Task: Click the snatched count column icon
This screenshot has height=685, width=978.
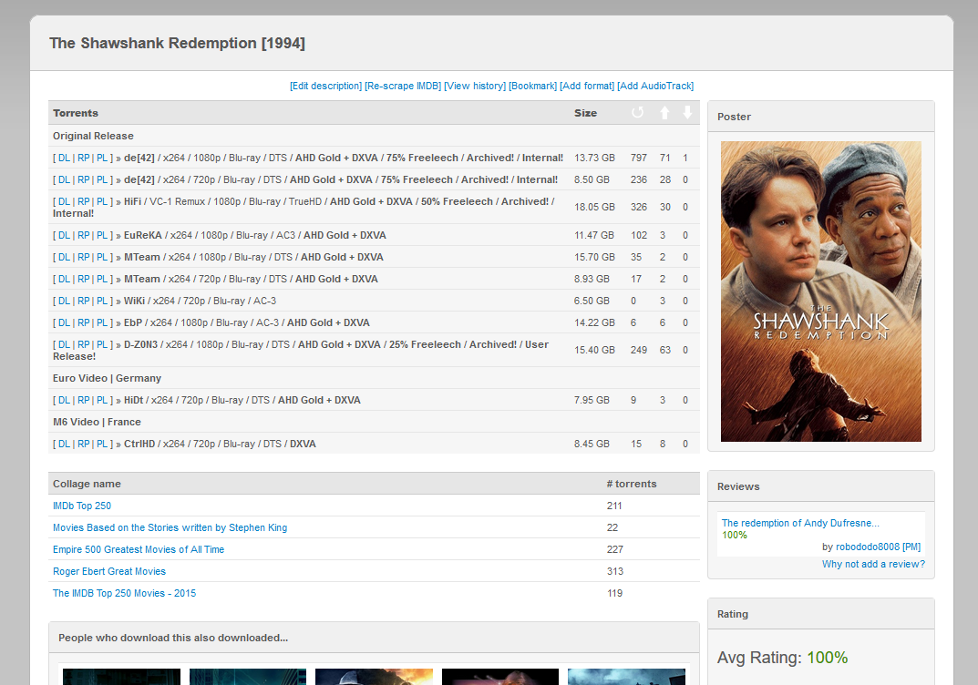Action: [x=637, y=113]
